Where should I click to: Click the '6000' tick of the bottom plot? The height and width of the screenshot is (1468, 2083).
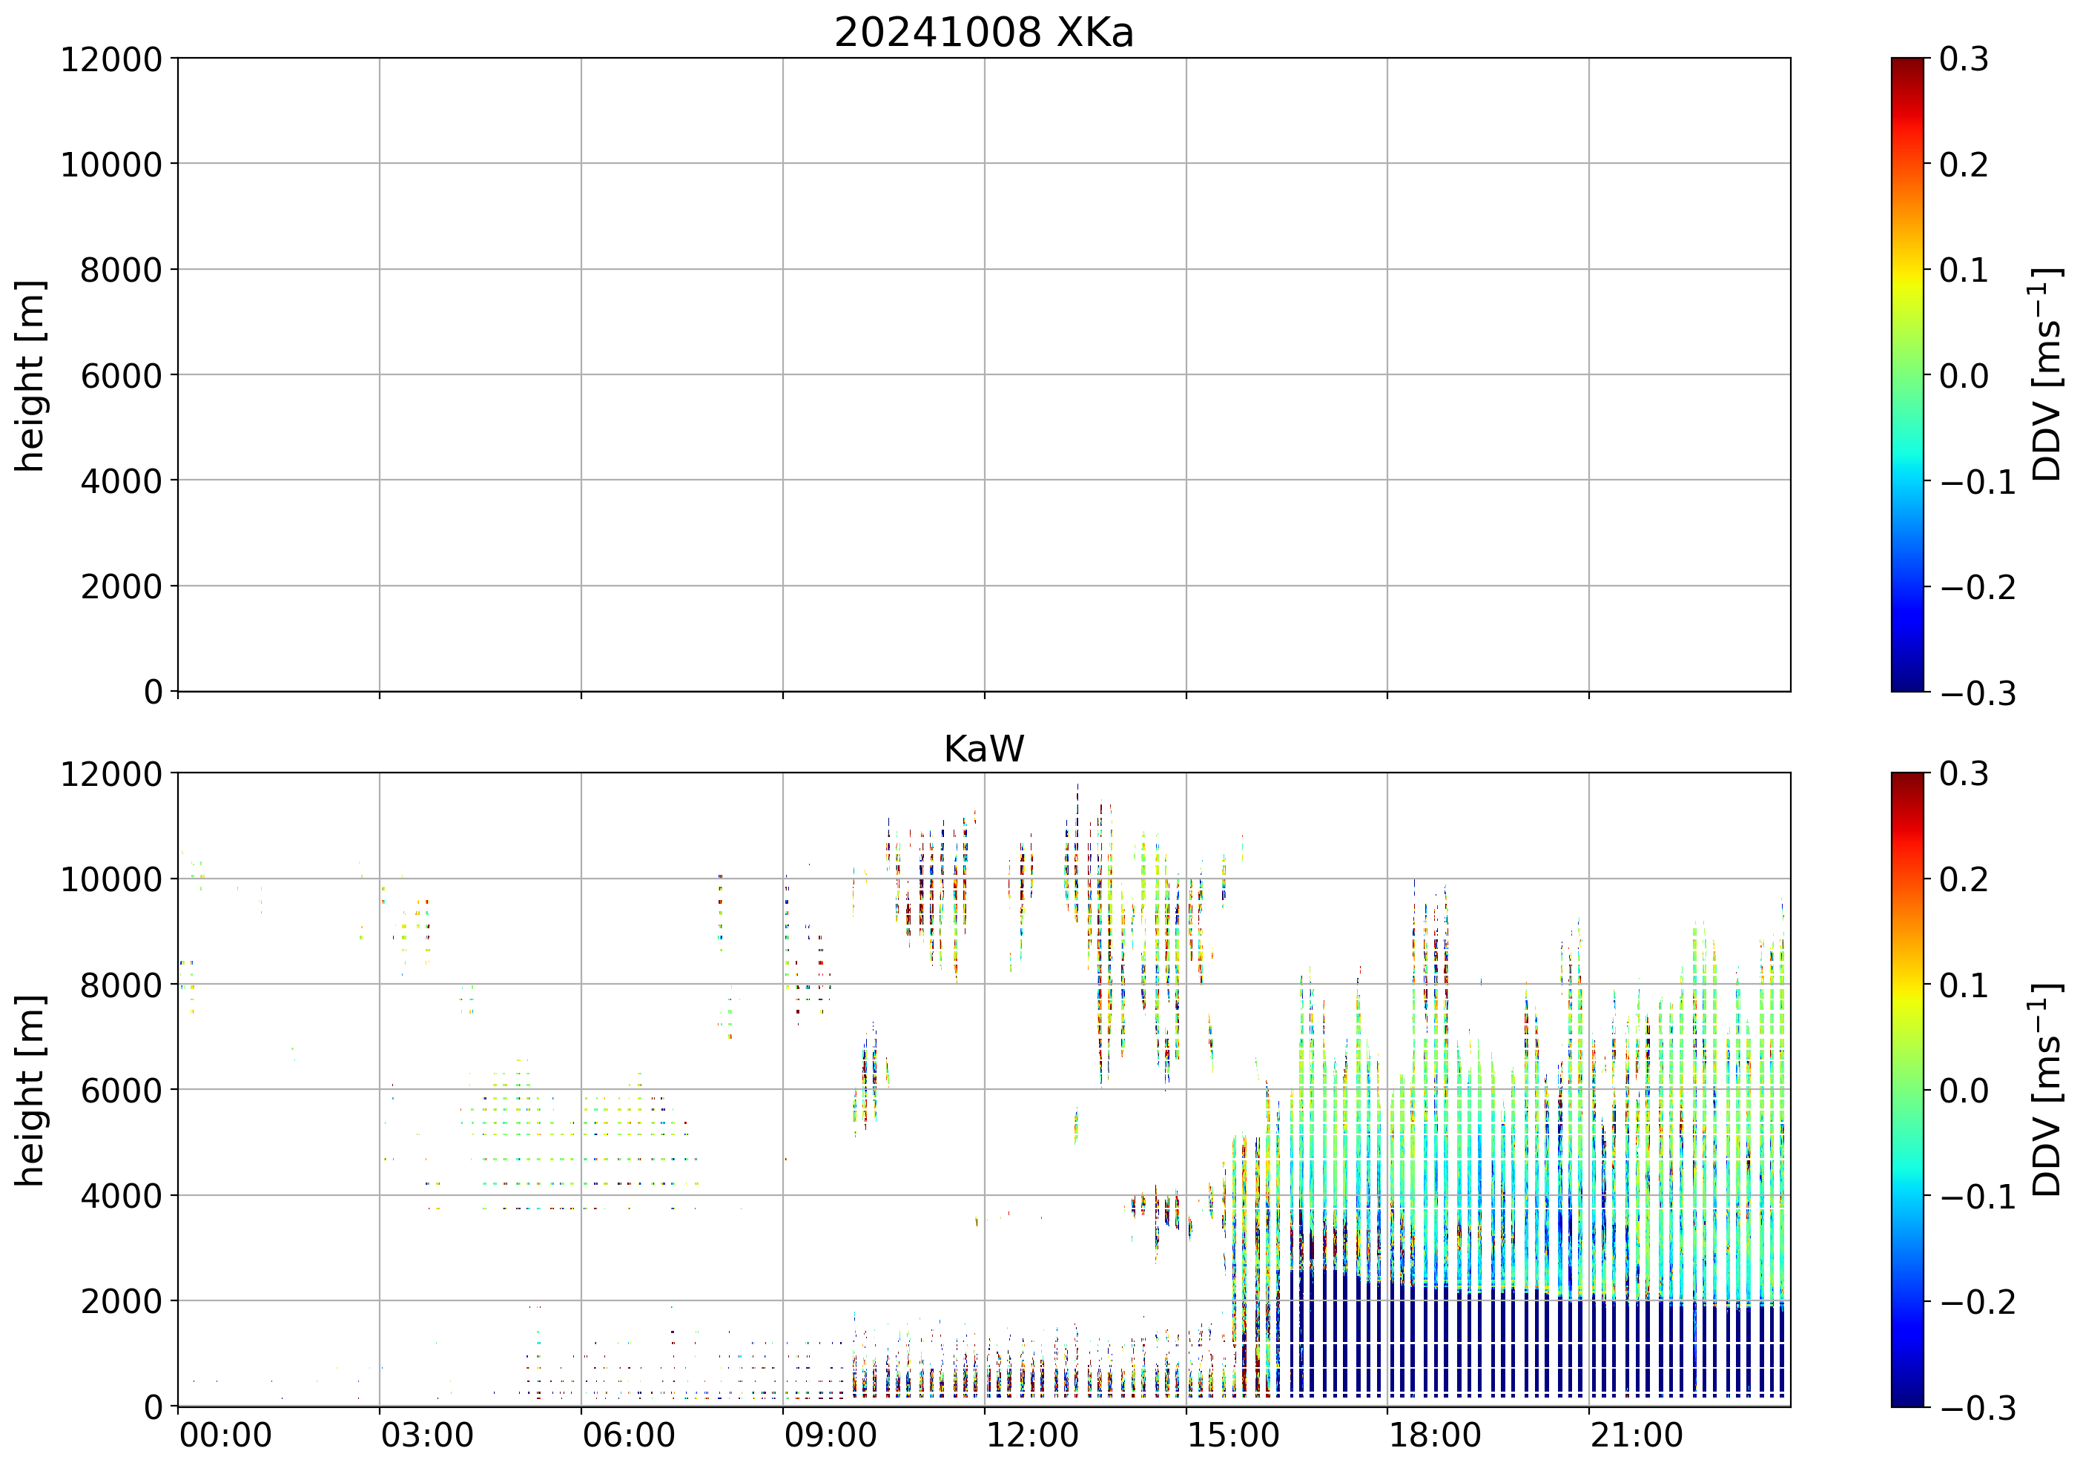click(121, 1091)
